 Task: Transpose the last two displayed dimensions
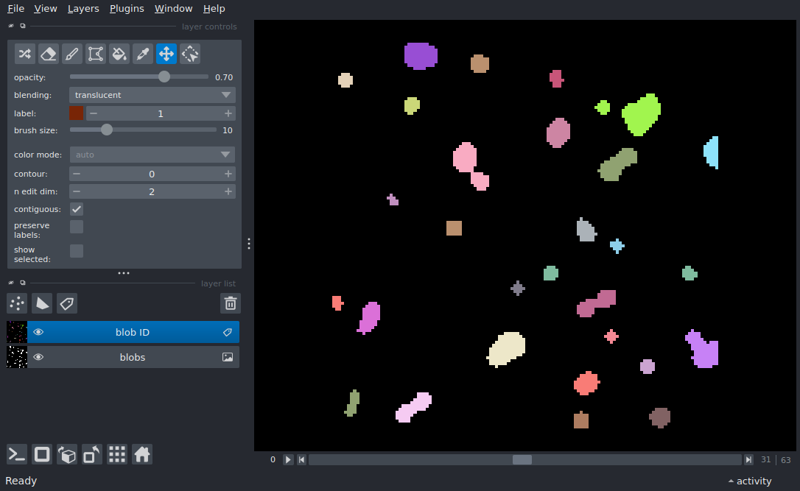point(92,454)
